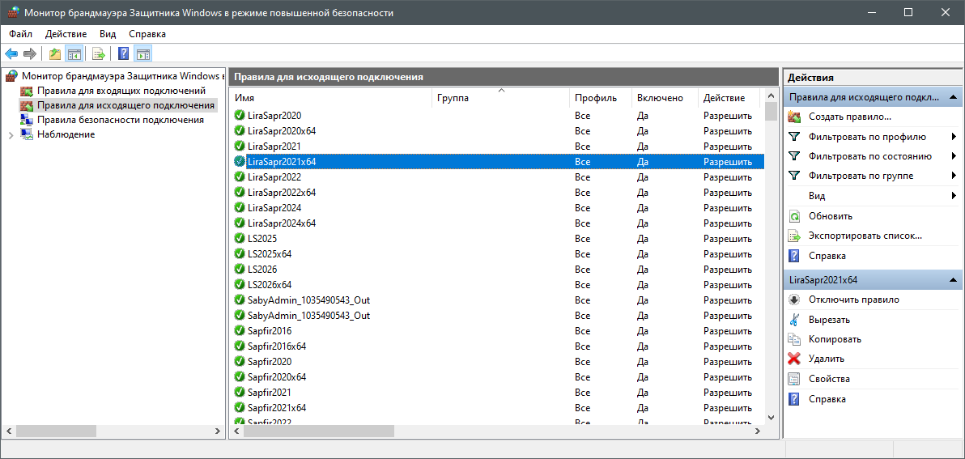Click the green check icon of Sapfir2021x64
The height and width of the screenshot is (459, 965).
[x=240, y=407]
